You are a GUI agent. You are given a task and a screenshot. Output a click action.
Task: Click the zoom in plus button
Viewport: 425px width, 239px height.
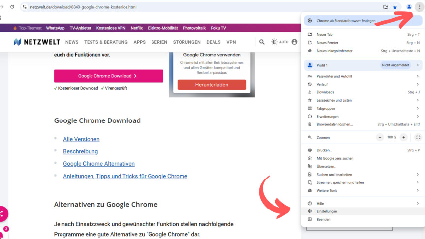[403, 137]
